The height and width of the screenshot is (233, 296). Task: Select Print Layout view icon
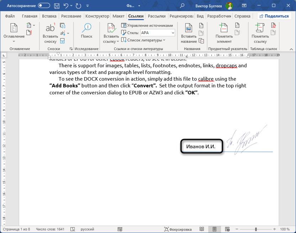215,229
